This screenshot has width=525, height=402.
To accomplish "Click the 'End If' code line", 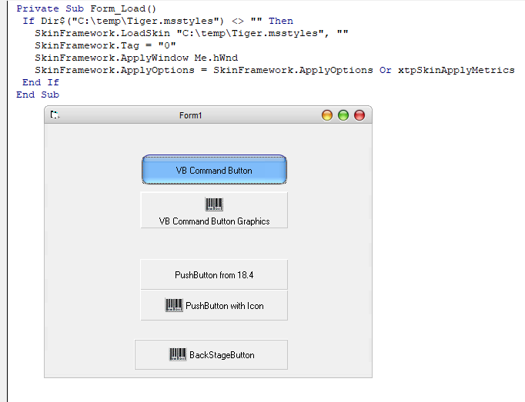I will (41, 82).
